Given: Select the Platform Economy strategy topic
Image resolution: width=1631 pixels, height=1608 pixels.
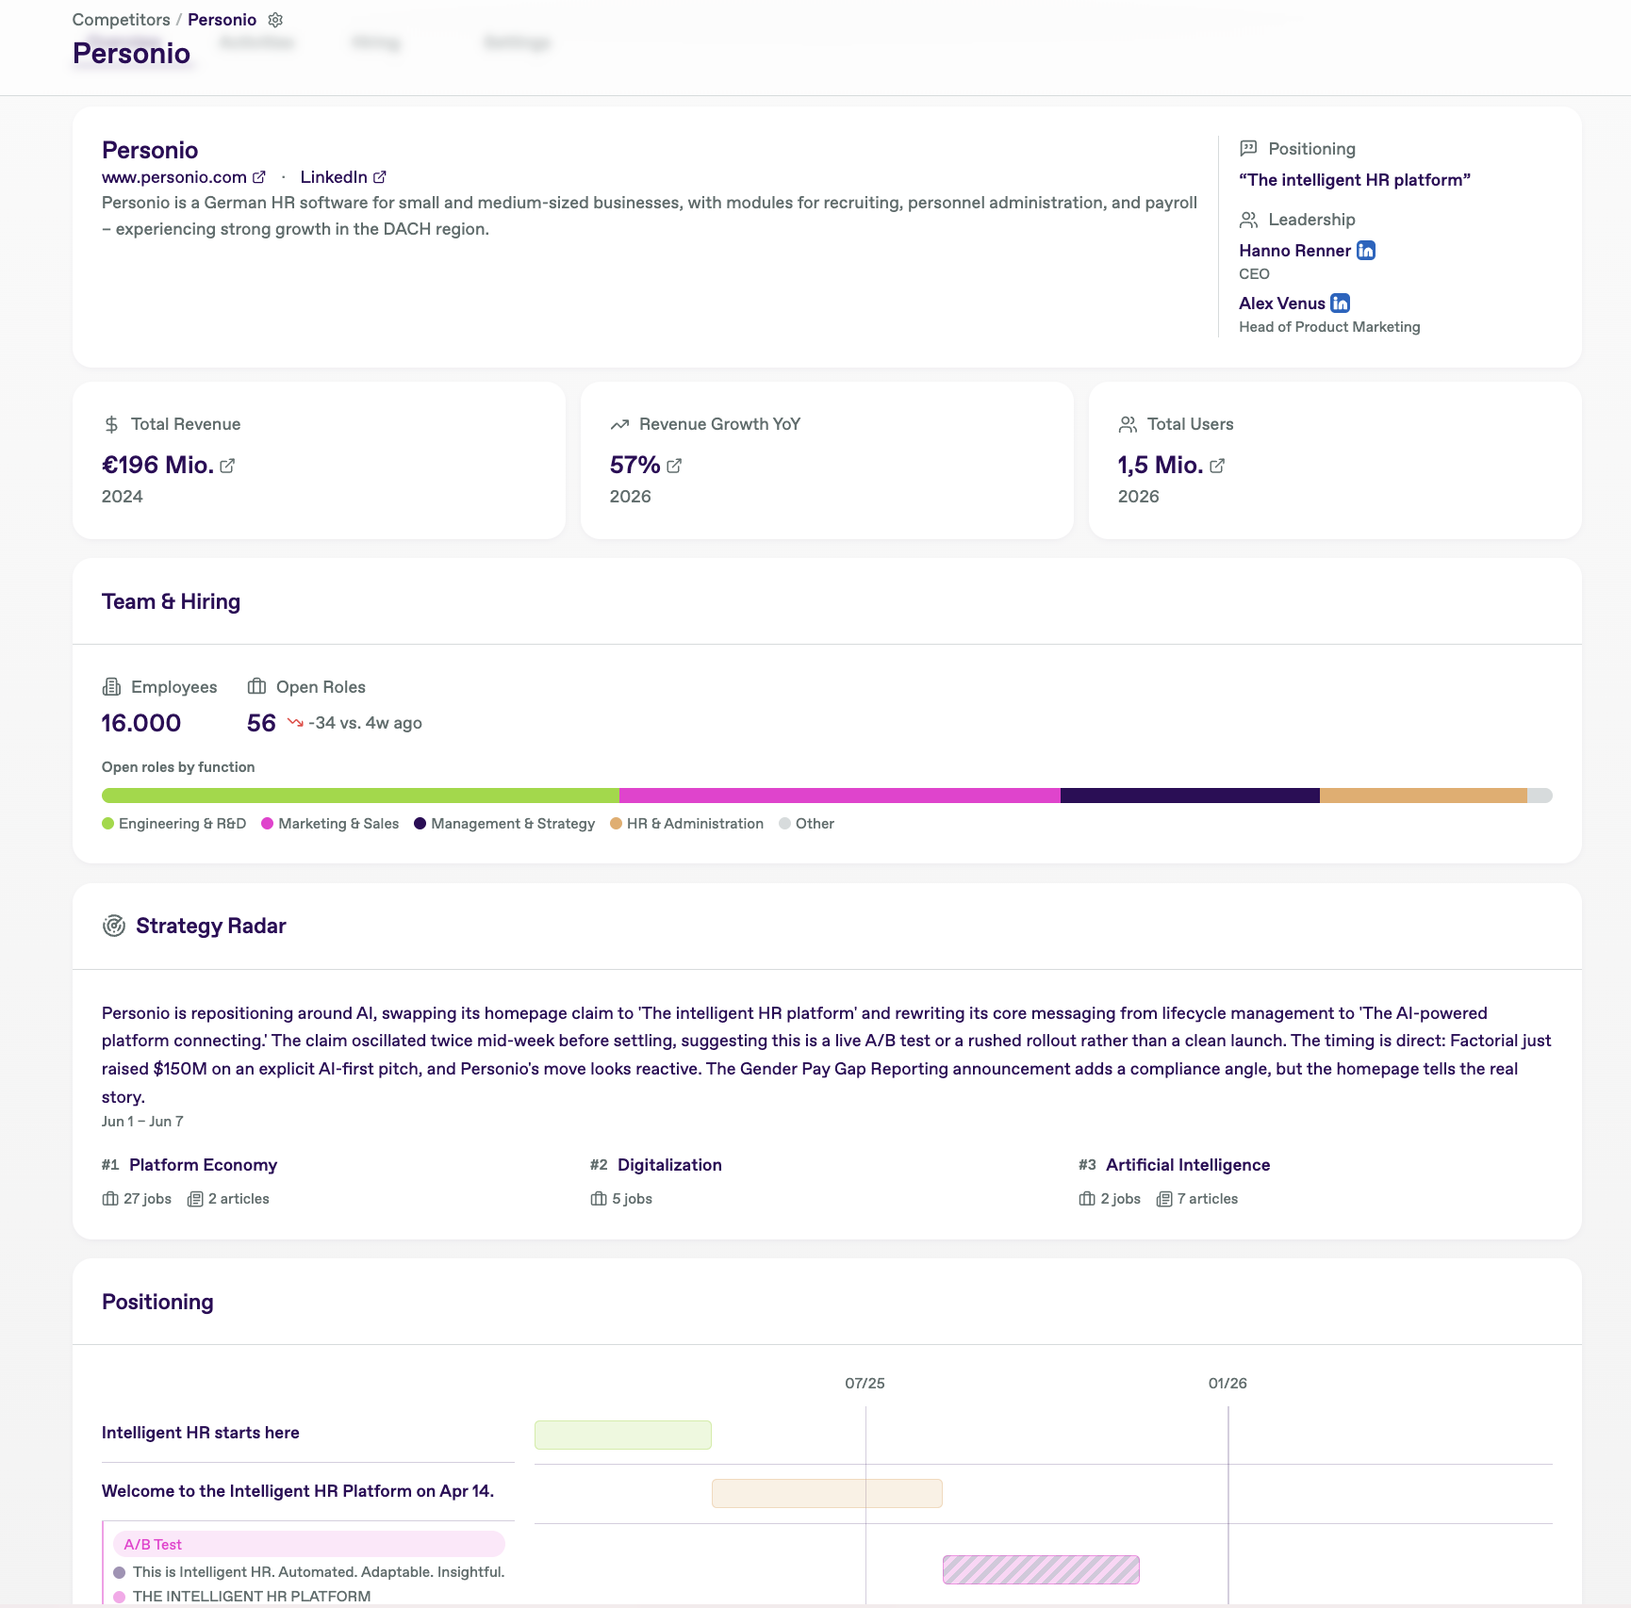Looking at the screenshot, I should click(204, 1165).
